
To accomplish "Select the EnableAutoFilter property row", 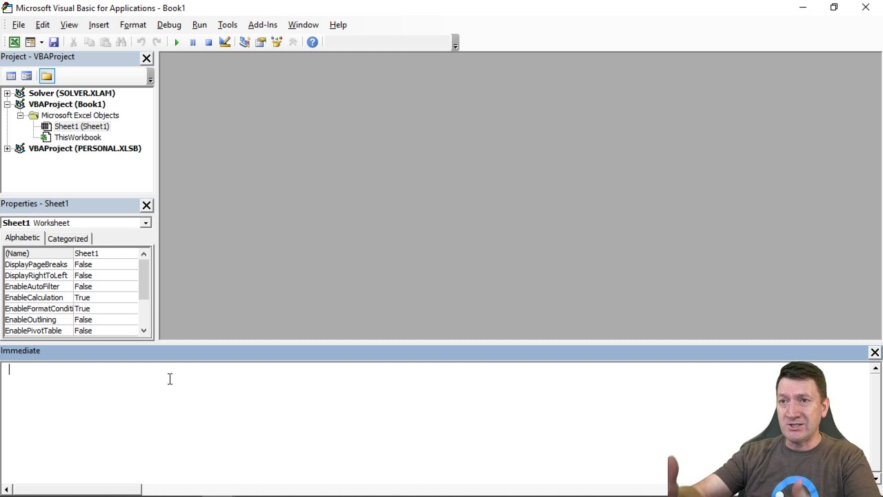I will tap(72, 286).
